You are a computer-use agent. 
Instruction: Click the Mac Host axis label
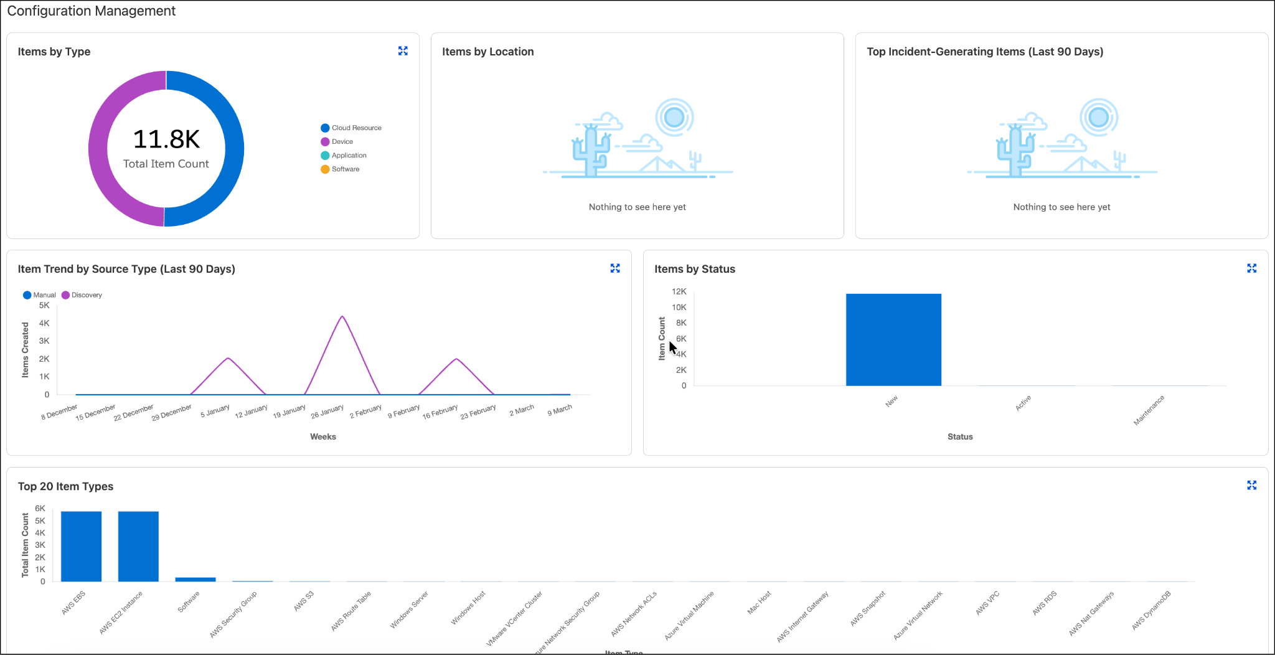759,603
